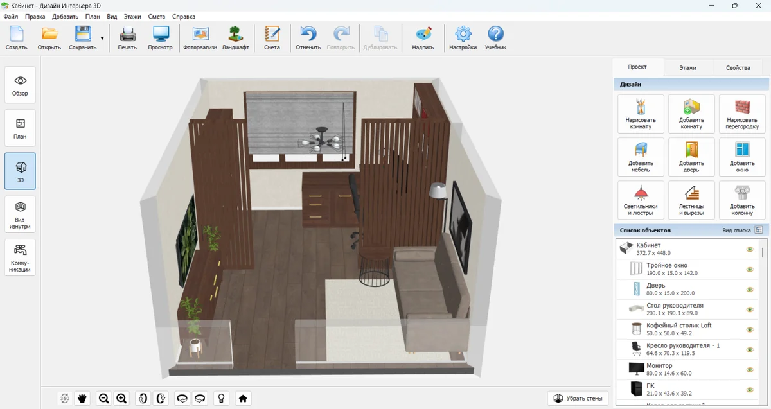Reset view with the home icon

[x=243, y=398]
